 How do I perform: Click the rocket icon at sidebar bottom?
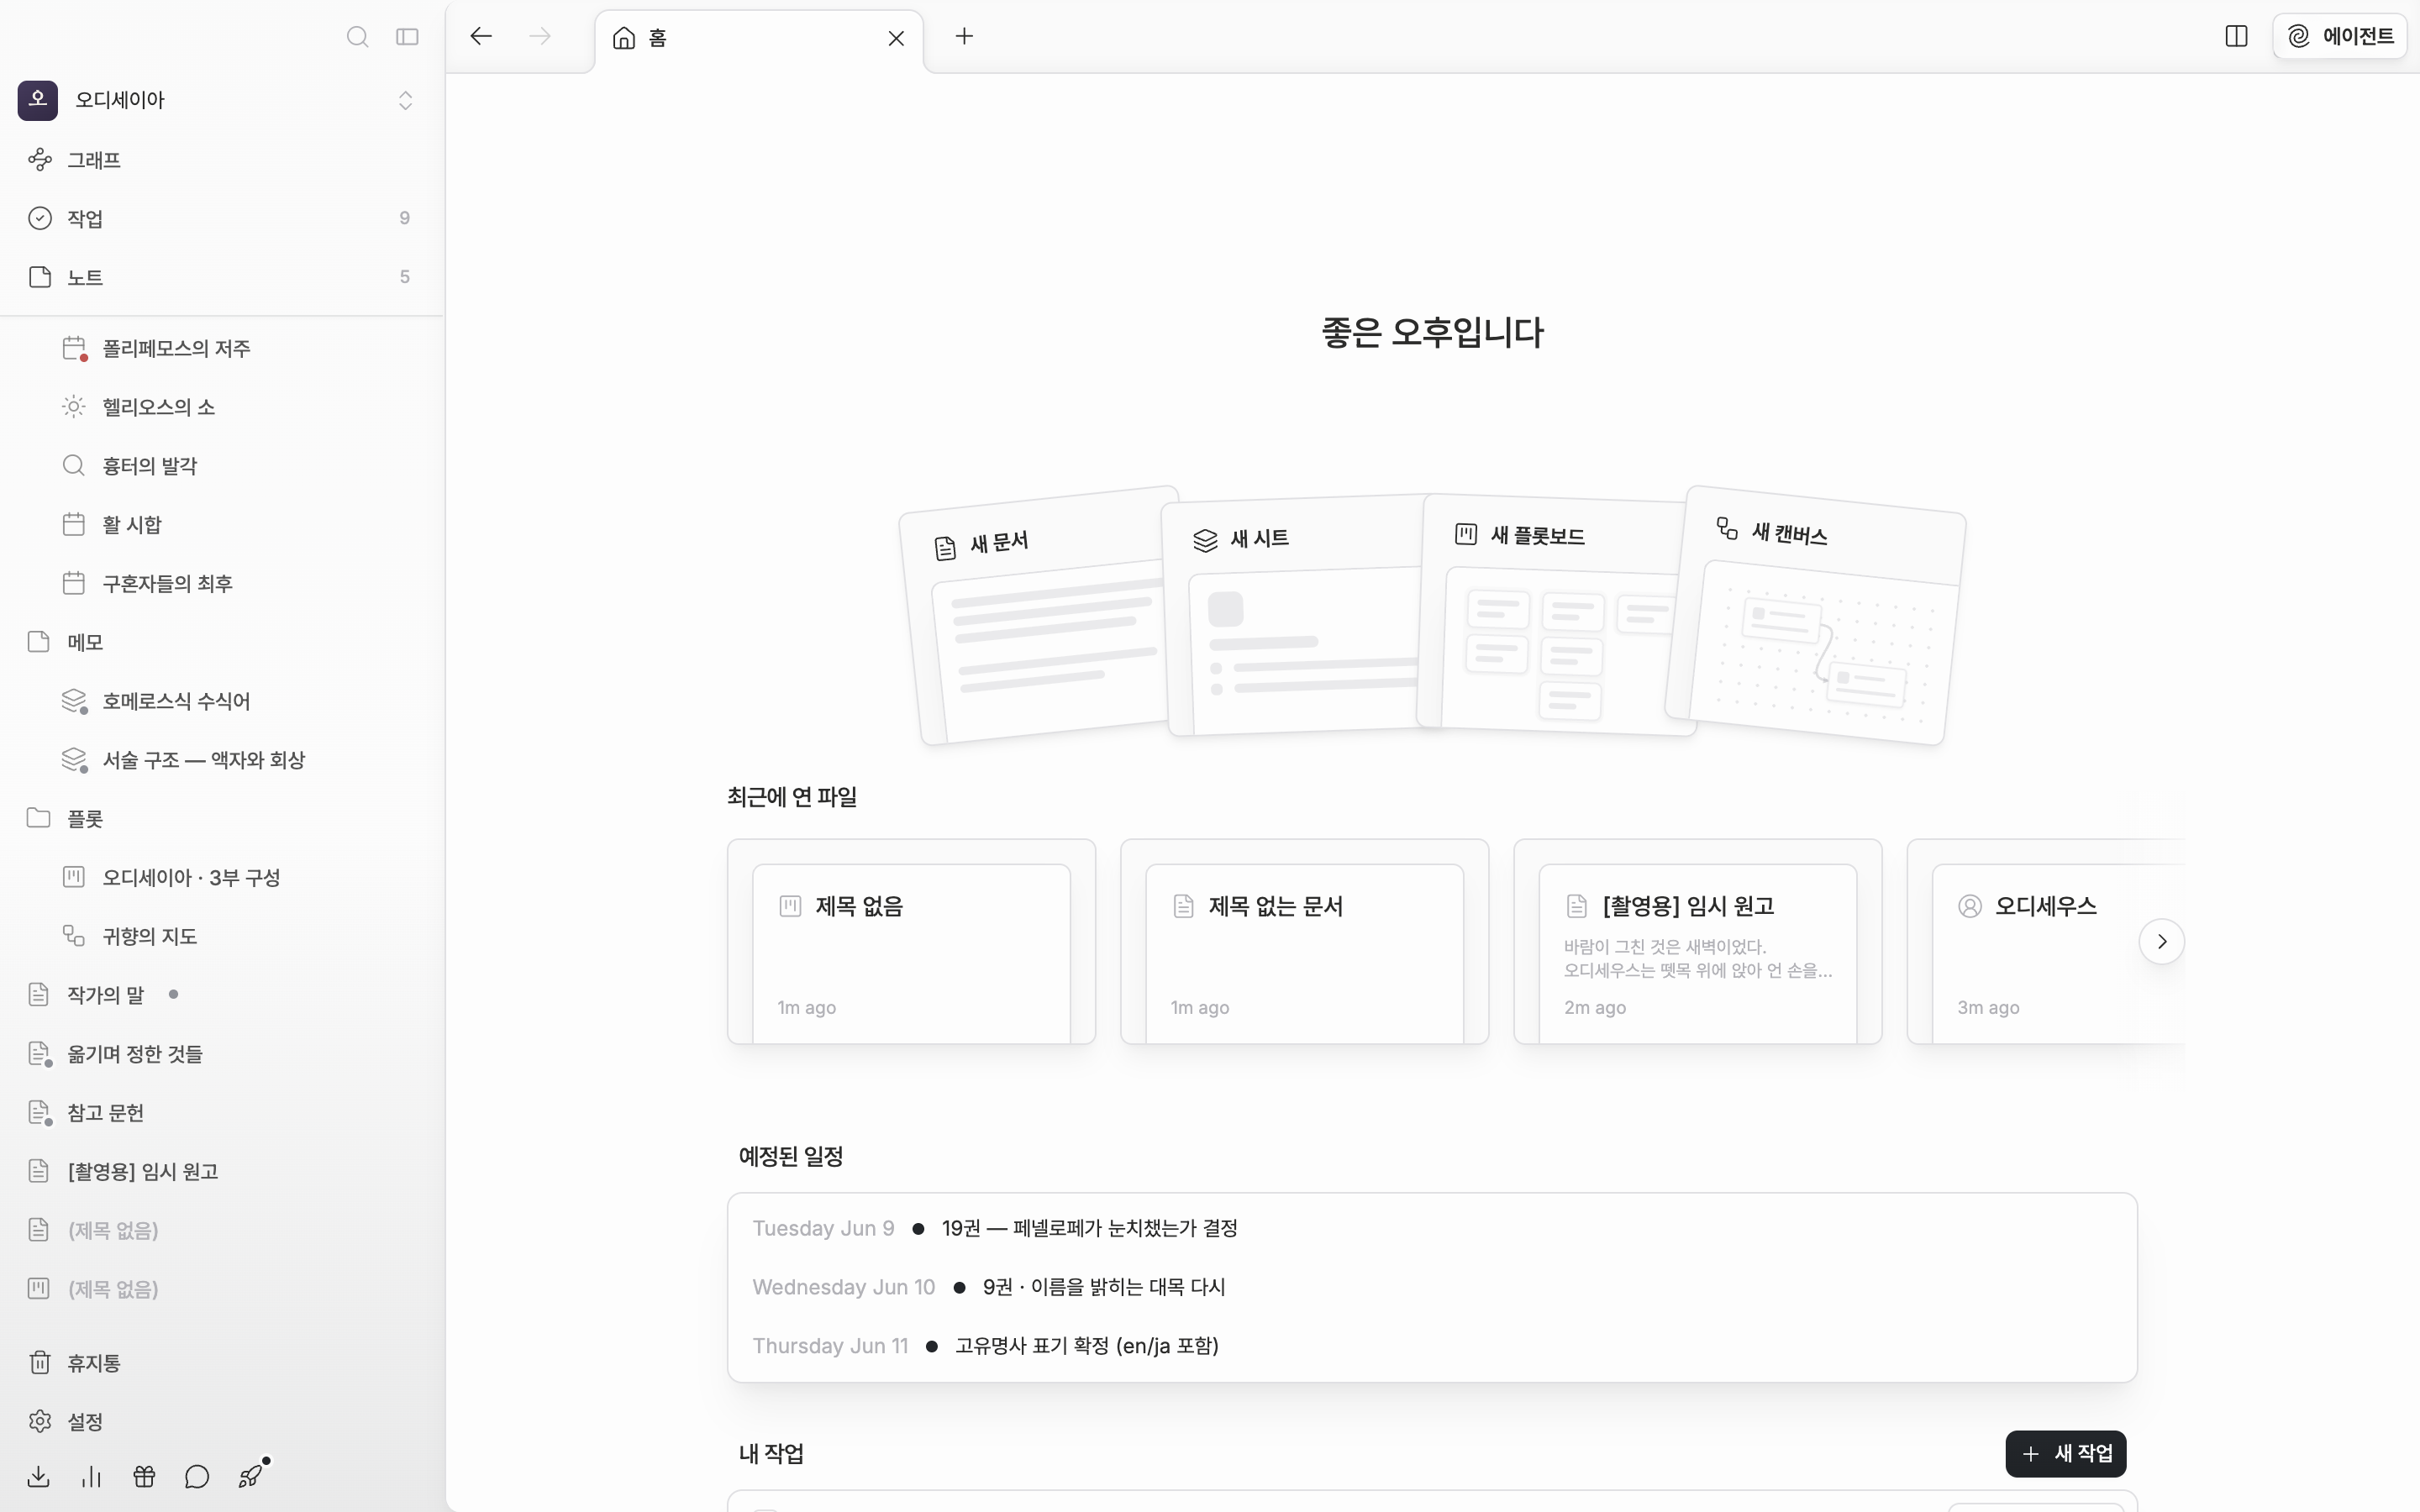tap(250, 1477)
